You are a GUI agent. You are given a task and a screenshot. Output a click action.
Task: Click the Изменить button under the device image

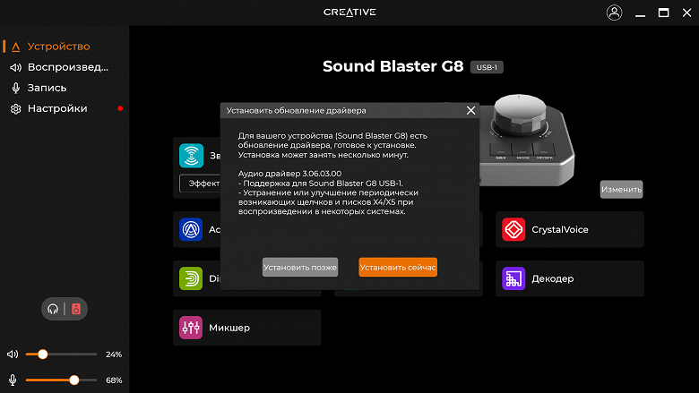(x=621, y=189)
